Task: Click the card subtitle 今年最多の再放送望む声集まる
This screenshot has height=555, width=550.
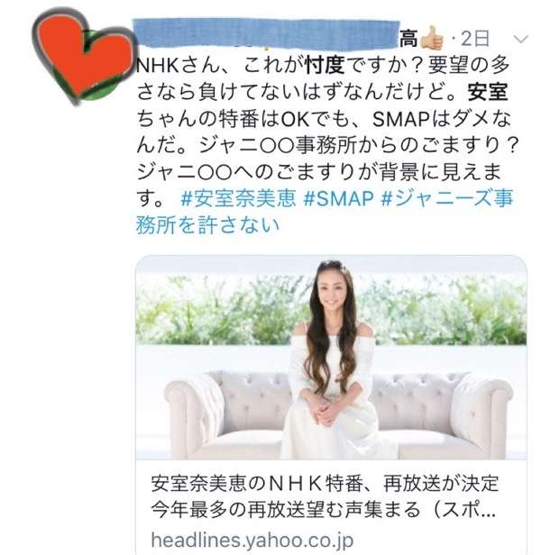Action: pyautogui.click(x=286, y=510)
